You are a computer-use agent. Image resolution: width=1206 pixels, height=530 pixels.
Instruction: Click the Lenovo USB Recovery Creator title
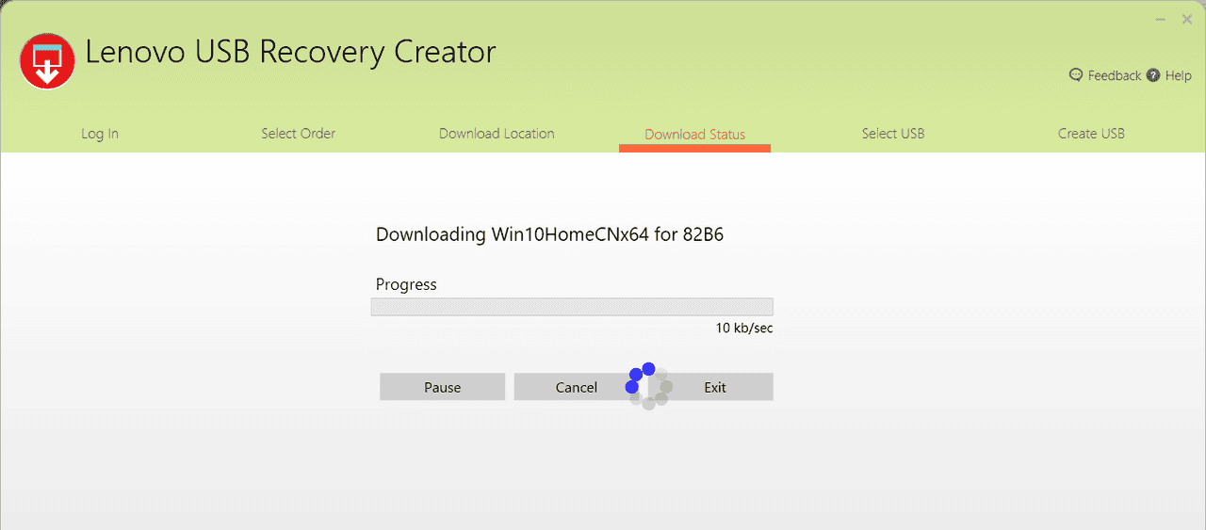click(x=290, y=52)
